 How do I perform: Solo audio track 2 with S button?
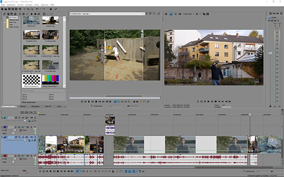coord(31,127)
